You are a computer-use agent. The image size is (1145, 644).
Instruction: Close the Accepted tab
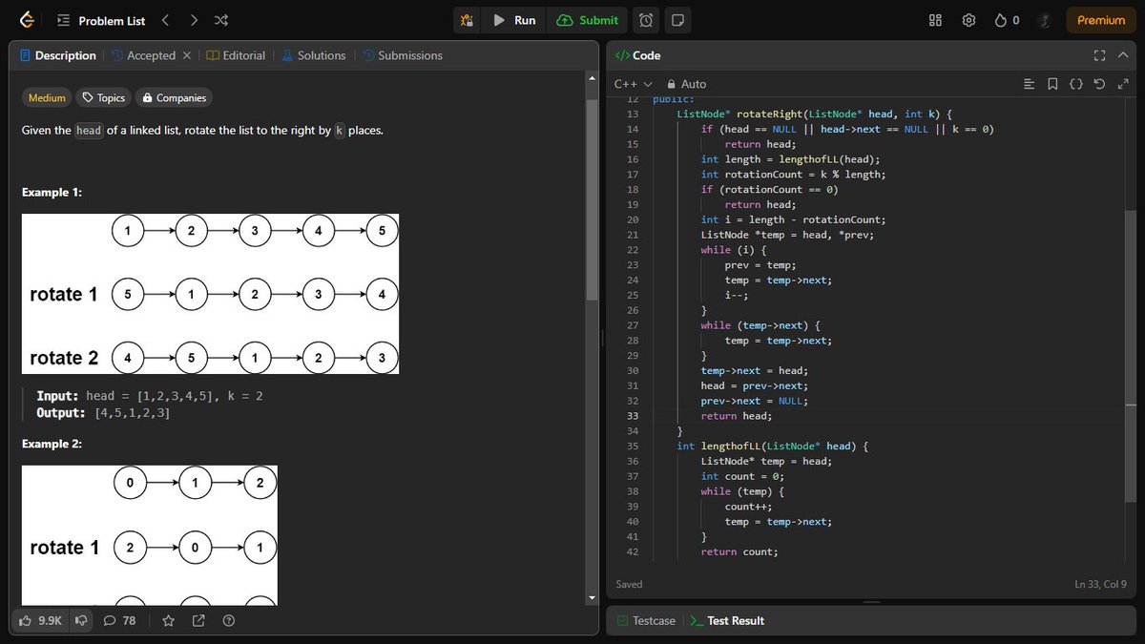click(187, 55)
